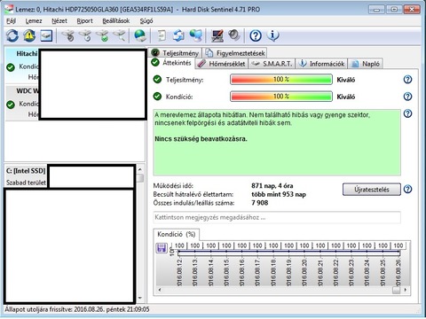Screen dimensions: 426x319
Task: Click the Újratesztelés button
Action: click(372, 190)
